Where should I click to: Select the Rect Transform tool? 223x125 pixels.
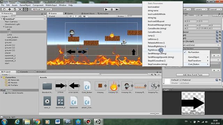pyautogui.click(x=25, y=9)
